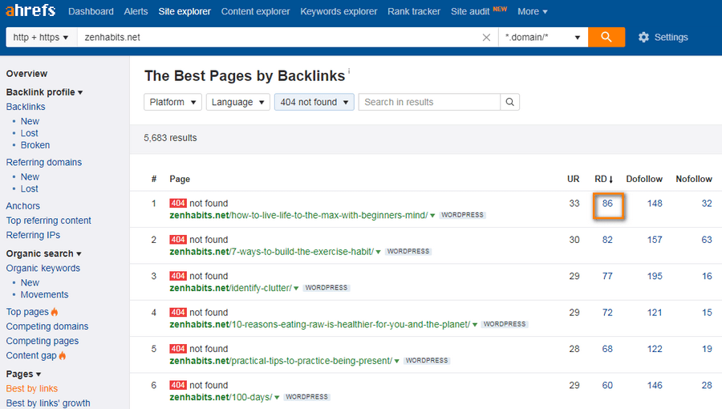Open the how-to-live-life-to-the-max-with-beginners-mind URL
The height and width of the screenshot is (409, 722).
point(299,215)
